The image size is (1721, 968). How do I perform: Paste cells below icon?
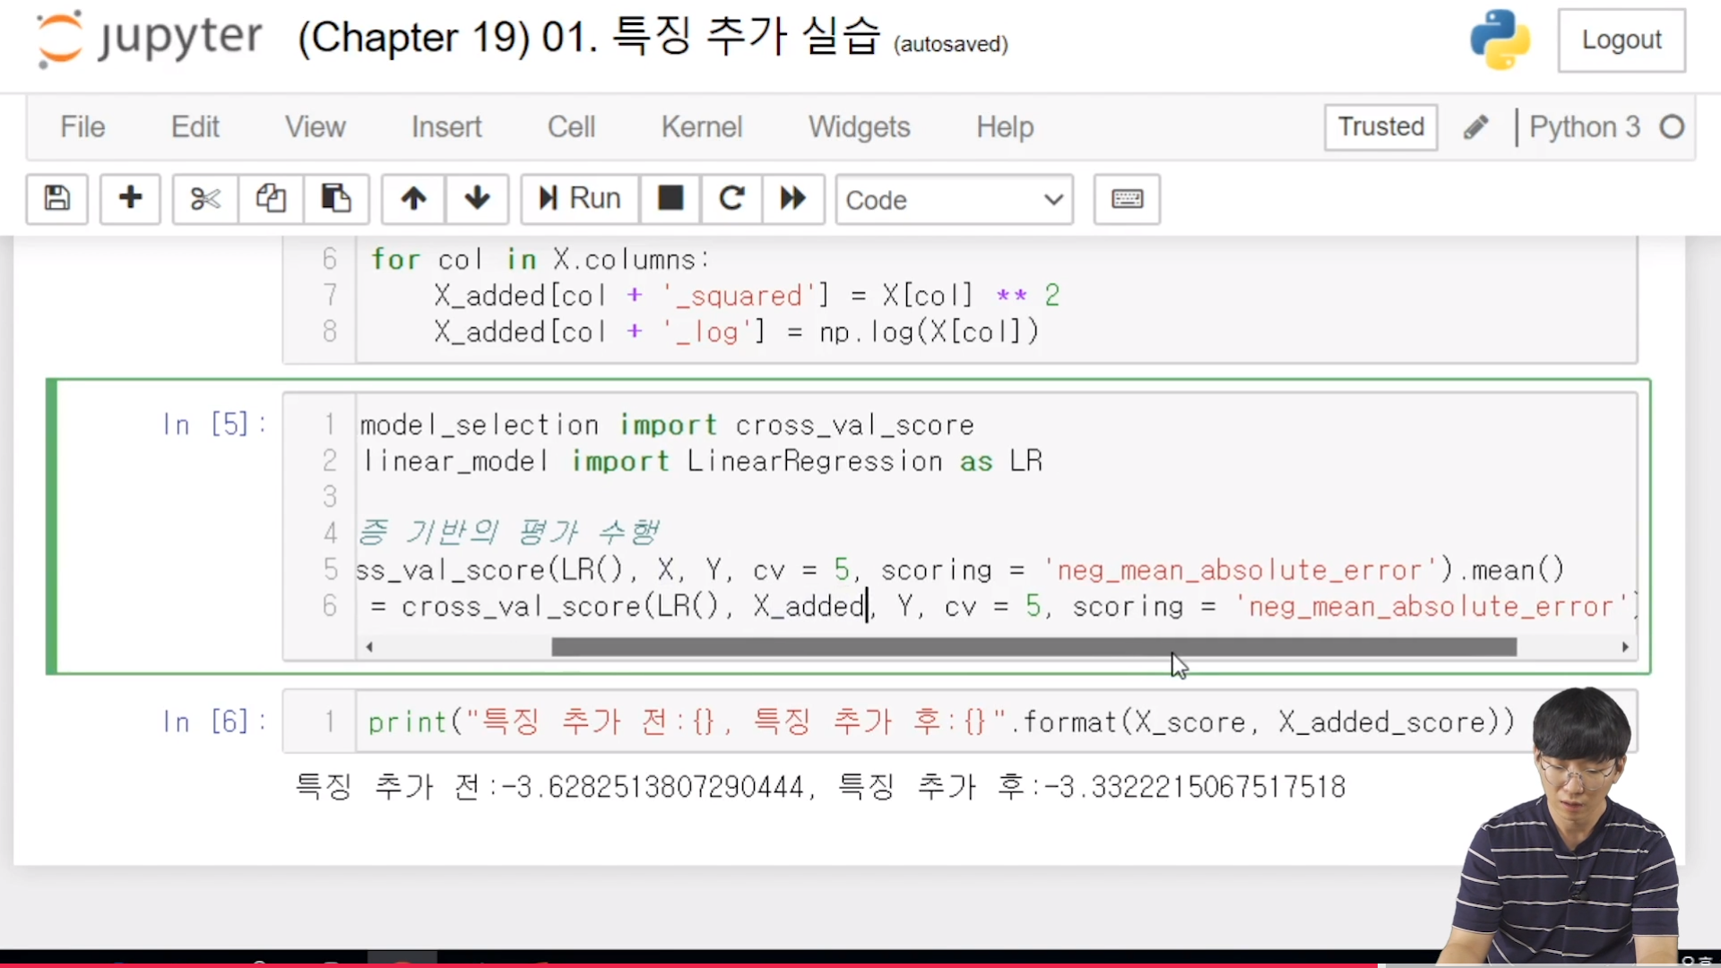click(x=336, y=198)
